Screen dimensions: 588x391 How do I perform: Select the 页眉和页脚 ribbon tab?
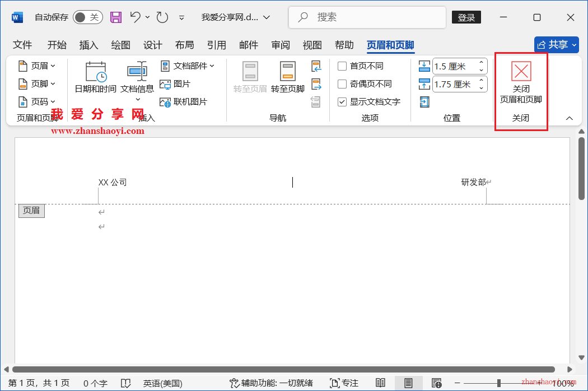click(x=390, y=45)
